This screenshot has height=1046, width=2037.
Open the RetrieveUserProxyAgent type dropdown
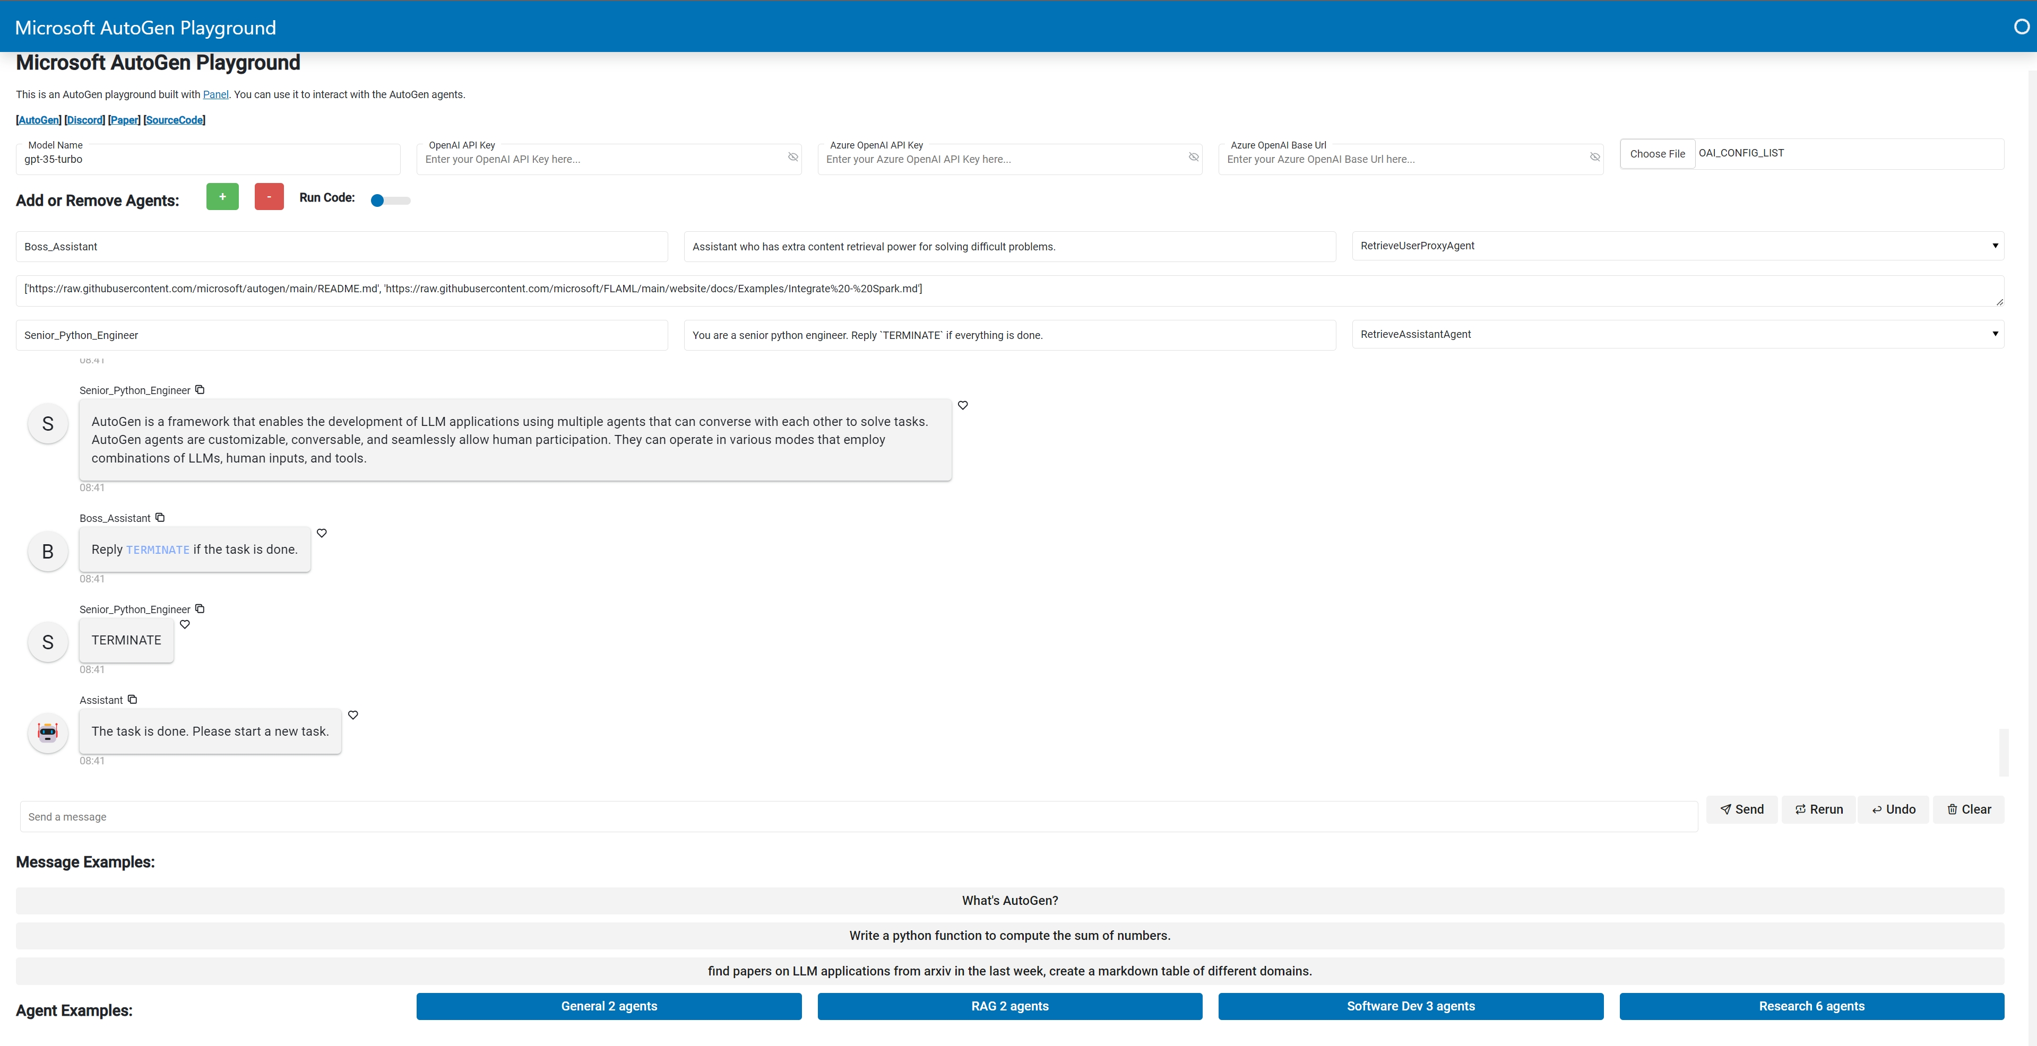click(1677, 246)
